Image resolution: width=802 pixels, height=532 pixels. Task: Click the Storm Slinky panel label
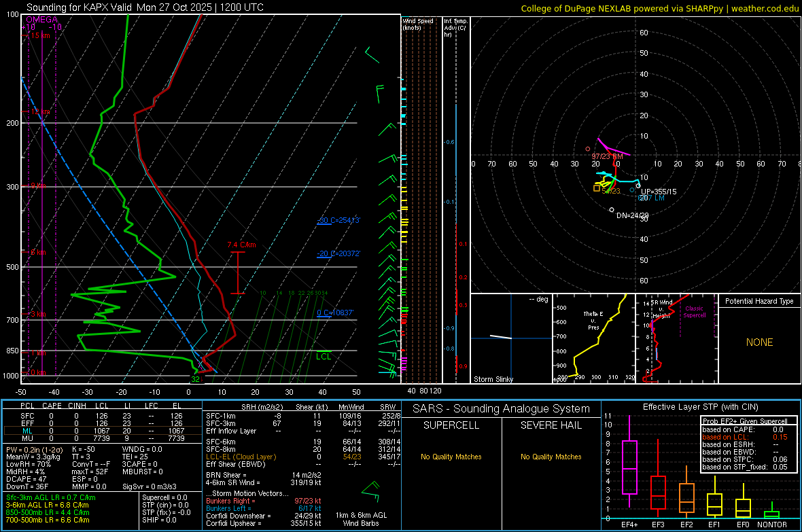tap(493, 379)
